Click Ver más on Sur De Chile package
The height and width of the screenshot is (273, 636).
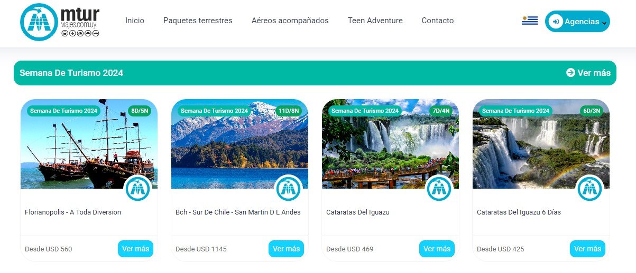[286, 249]
